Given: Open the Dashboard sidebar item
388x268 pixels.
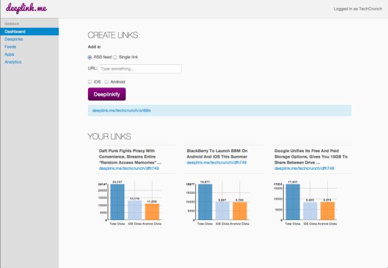Looking at the screenshot, I should 30,32.
